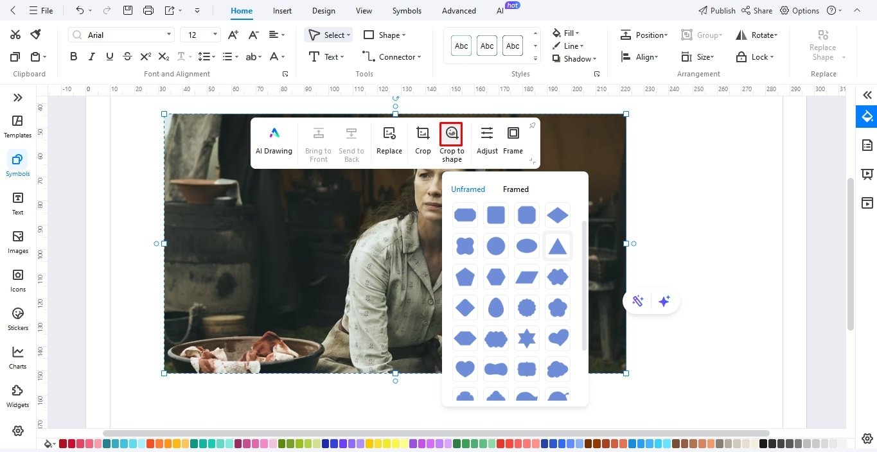Open the Options menu

[799, 10]
